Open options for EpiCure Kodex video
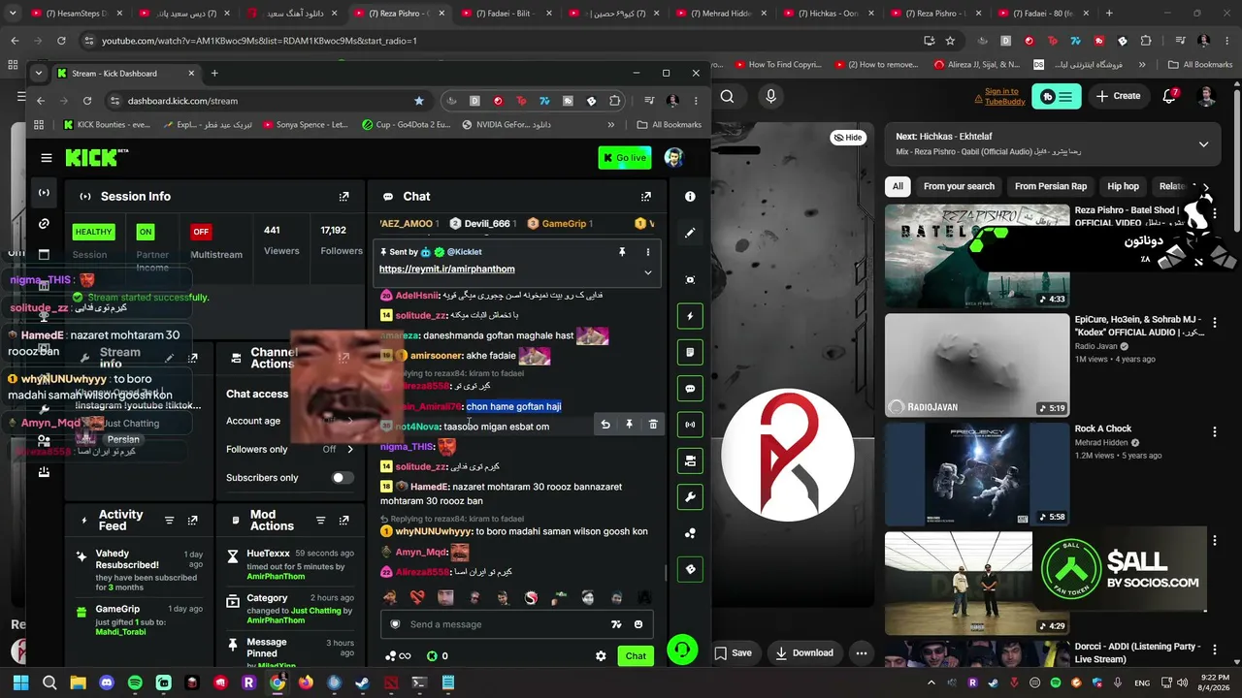The height and width of the screenshot is (698, 1242). (1214, 322)
